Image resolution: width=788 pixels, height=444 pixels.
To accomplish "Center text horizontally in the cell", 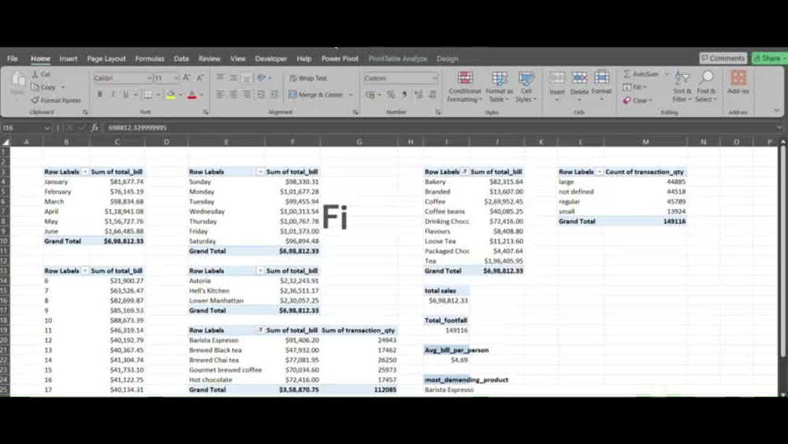I will (233, 95).
